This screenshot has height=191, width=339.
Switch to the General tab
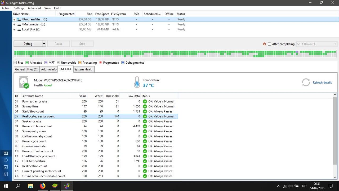tap(20, 70)
